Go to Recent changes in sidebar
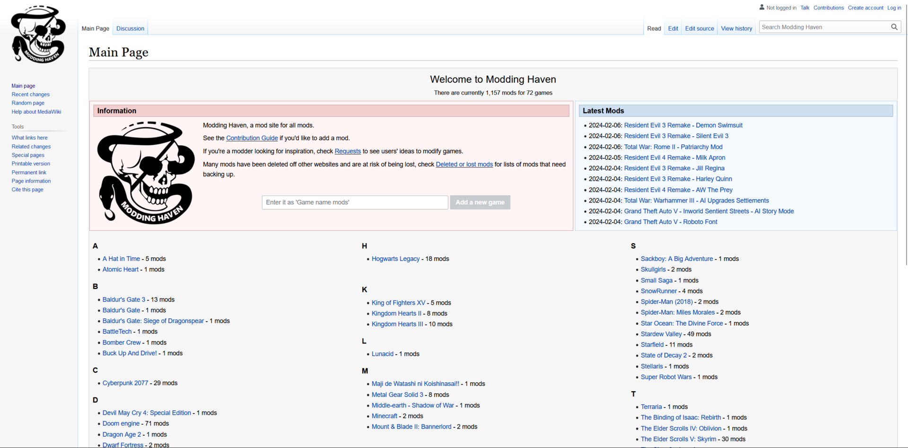This screenshot has width=908, height=448. click(31, 95)
